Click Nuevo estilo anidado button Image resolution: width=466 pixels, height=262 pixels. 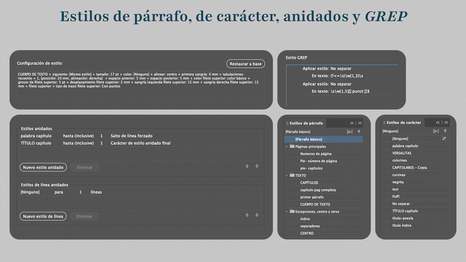43,168
